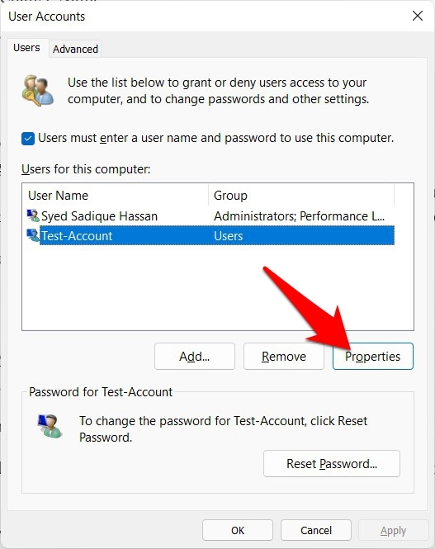
Task: Confirm with the OK button
Action: coord(238,530)
